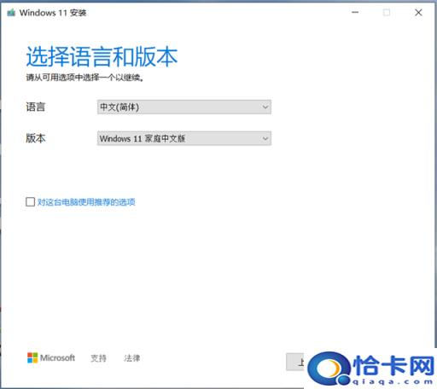Viewport: 437px width, 389px height.
Task: Click the Windows 11 安装 title bar icon
Action: pyautogui.click(x=11, y=13)
